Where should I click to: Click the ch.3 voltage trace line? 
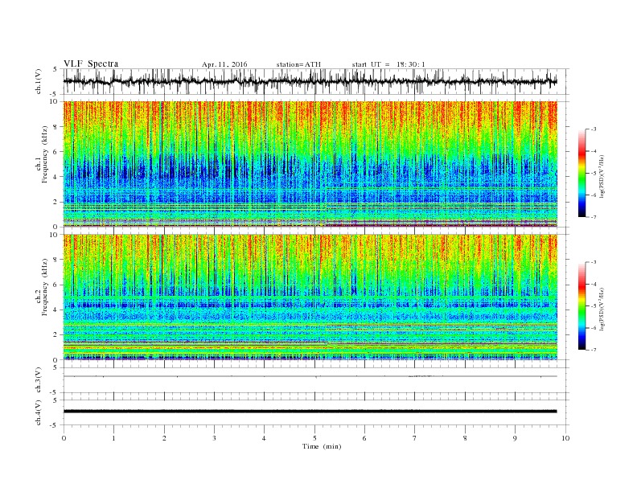pyautogui.click(x=310, y=377)
